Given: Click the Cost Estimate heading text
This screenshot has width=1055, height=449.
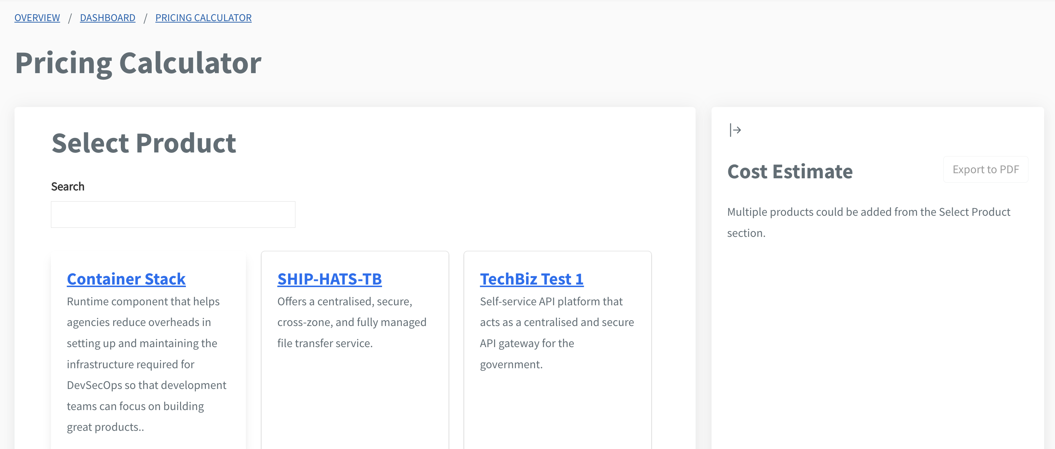Looking at the screenshot, I should tap(789, 171).
